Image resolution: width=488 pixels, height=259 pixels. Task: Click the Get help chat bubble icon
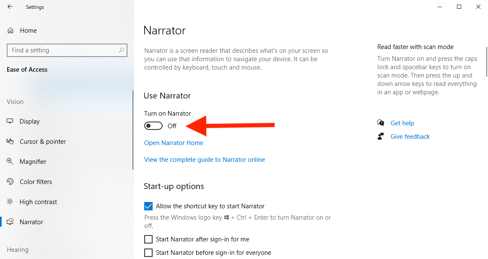[x=381, y=123]
